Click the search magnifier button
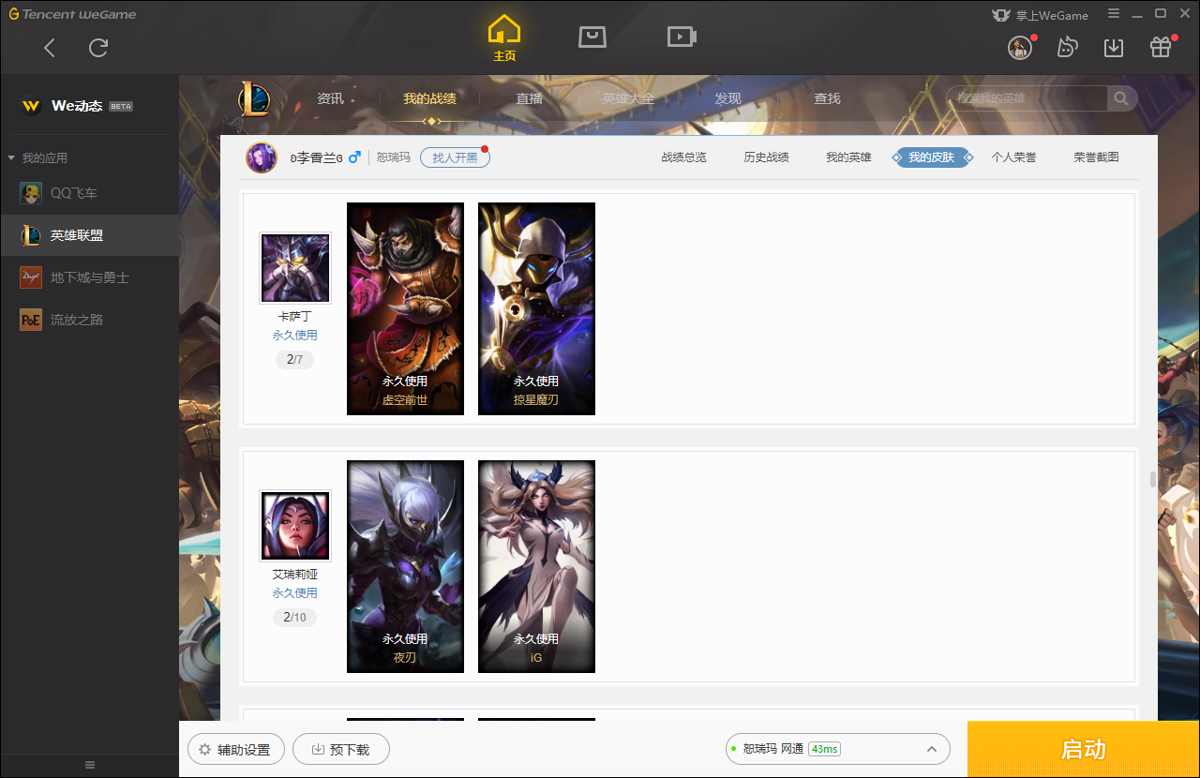 (1121, 98)
